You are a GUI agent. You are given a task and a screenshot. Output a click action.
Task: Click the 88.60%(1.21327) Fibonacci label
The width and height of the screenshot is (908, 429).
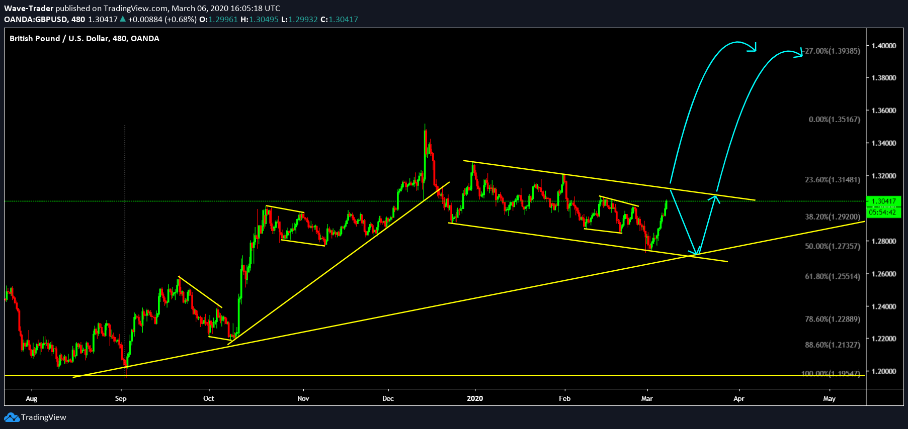833,345
